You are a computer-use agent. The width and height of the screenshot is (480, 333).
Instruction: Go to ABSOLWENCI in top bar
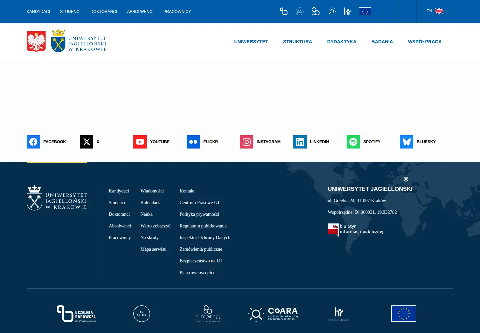[x=140, y=12]
